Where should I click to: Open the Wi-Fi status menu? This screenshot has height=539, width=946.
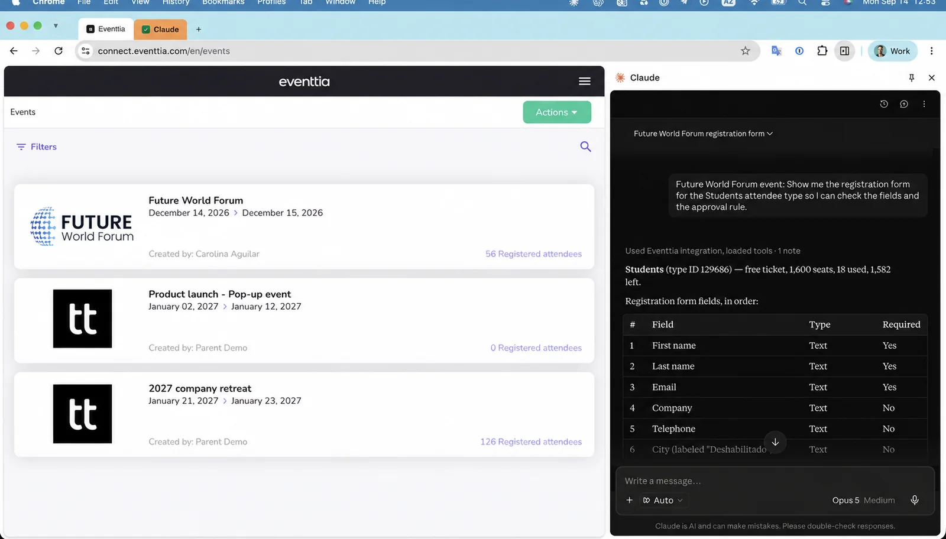pyautogui.click(x=754, y=2)
